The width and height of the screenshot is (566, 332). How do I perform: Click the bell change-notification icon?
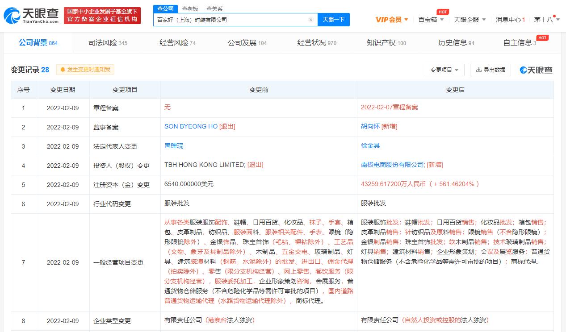tap(63, 70)
